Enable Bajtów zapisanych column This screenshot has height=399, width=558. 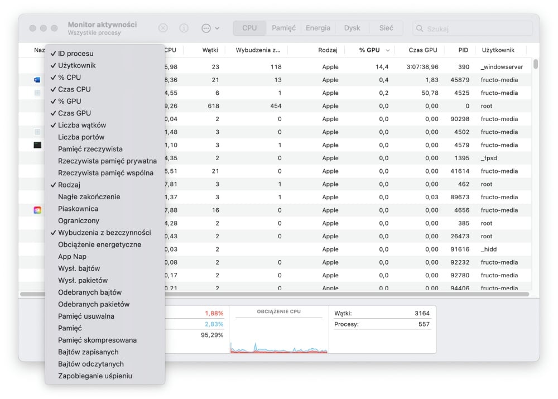[105, 352]
